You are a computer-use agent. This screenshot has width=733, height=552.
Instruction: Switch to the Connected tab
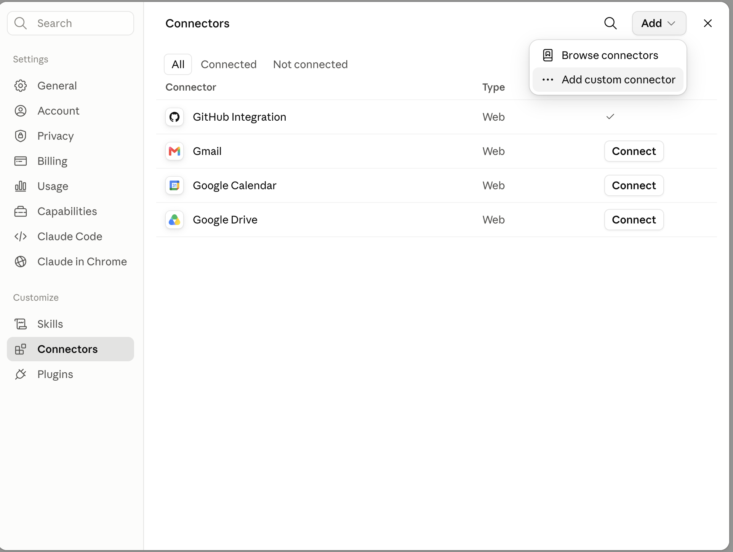[229, 64]
